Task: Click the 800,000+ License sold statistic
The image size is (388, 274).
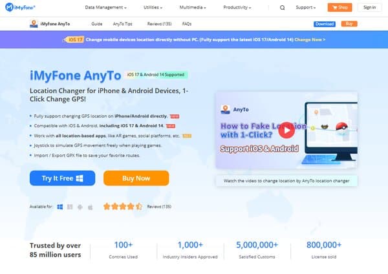Action: tap(324, 250)
